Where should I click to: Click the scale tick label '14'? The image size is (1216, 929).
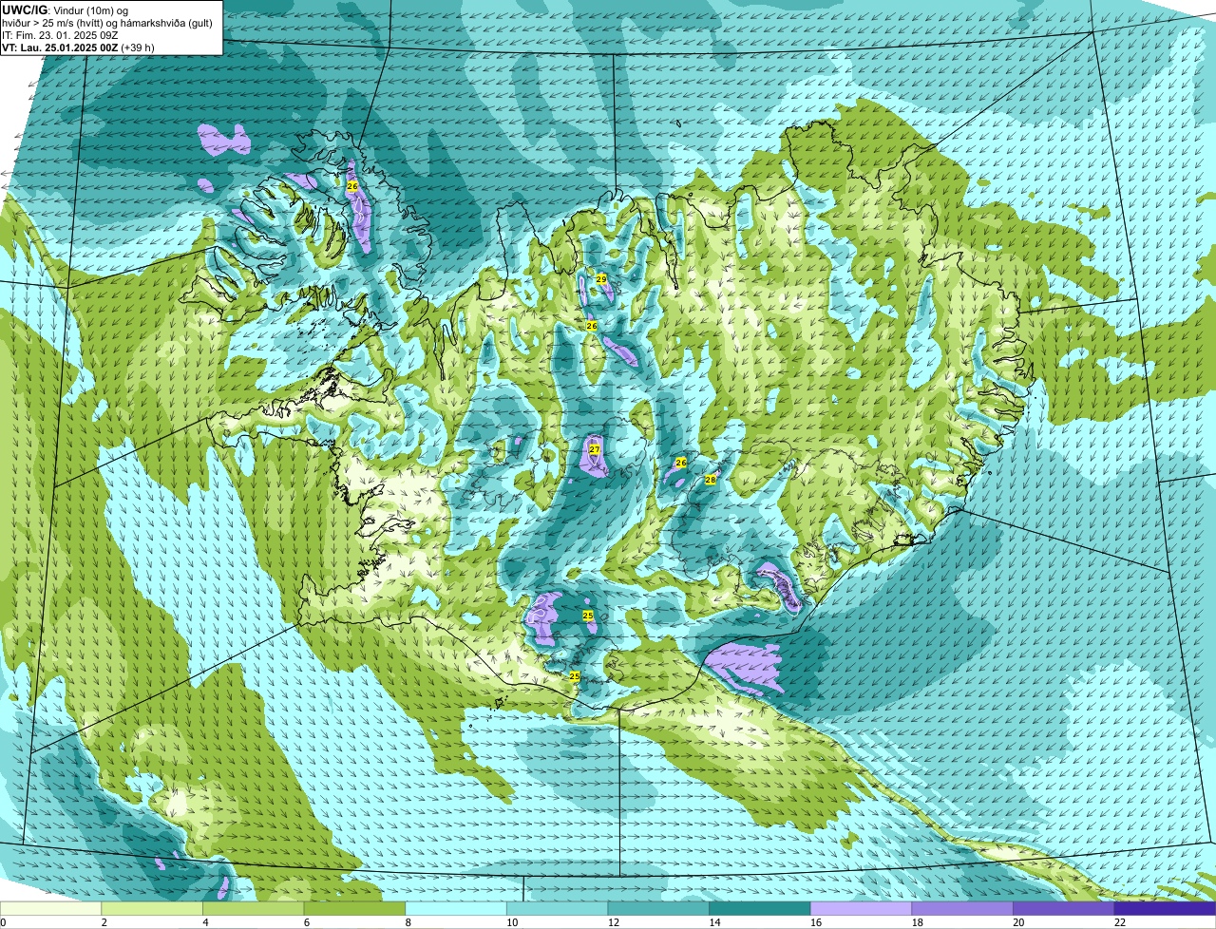(x=714, y=922)
